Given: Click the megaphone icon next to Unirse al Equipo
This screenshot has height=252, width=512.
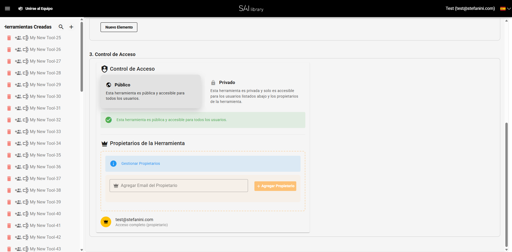Looking at the screenshot, I should point(21,9).
